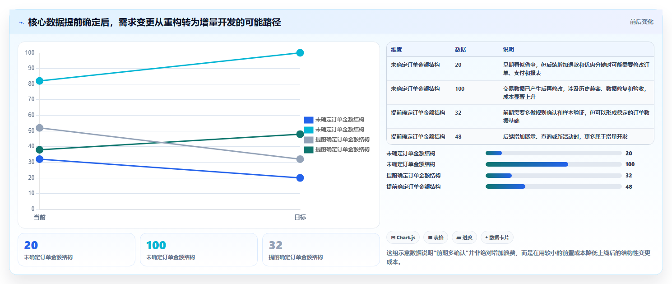The height and width of the screenshot is (284, 672).
Task: Click the 进度 tag chip
Action: [464, 237]
